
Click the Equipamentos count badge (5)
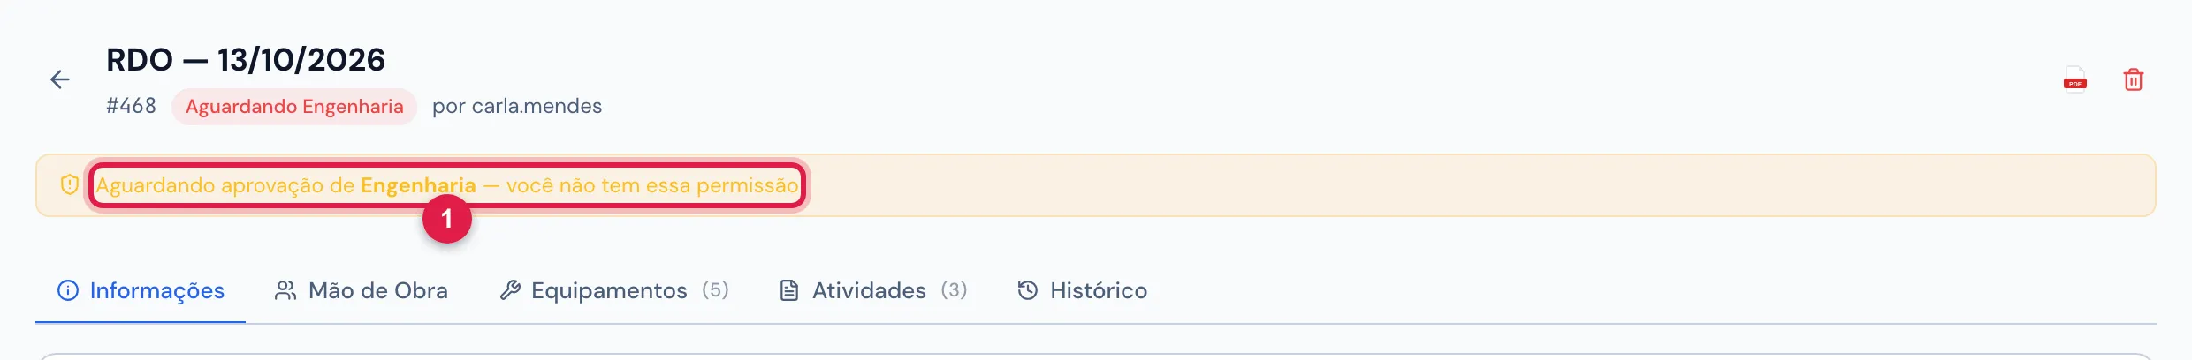click(715, 290)
